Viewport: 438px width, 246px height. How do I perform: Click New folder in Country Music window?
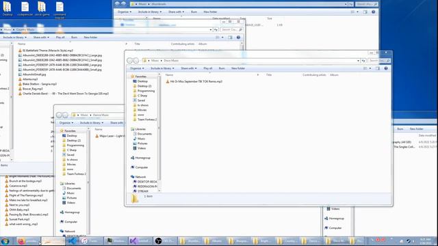point(90,38)
